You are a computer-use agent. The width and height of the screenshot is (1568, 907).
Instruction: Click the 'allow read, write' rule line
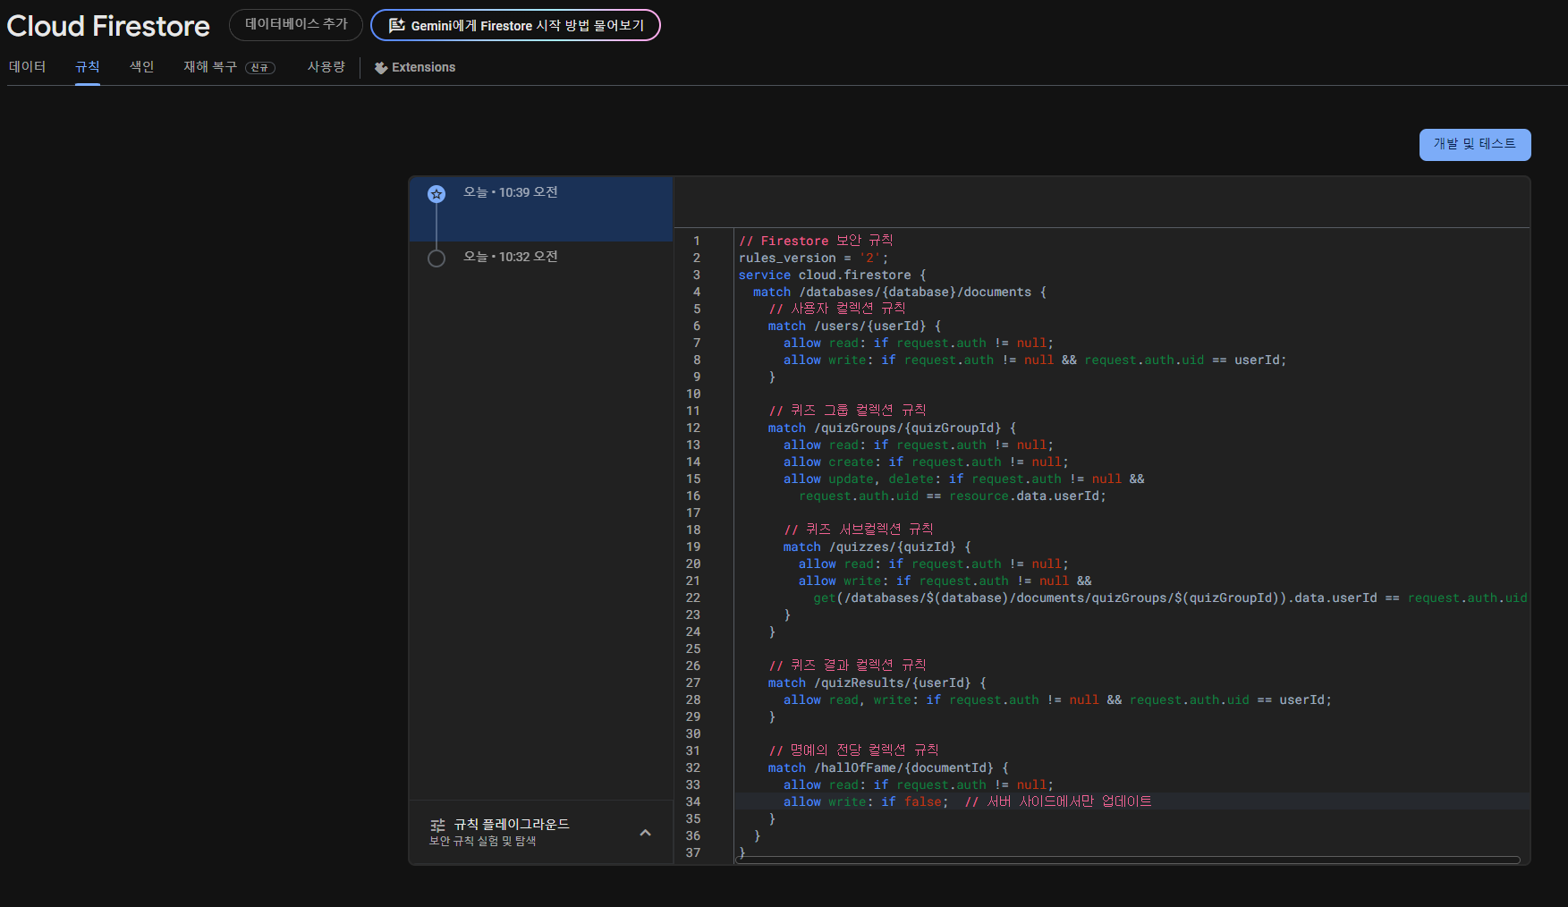click(x=1057, y=700)
